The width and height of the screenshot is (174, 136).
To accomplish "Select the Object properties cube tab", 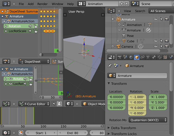I will pyautogui.click(x=137, y=57).
